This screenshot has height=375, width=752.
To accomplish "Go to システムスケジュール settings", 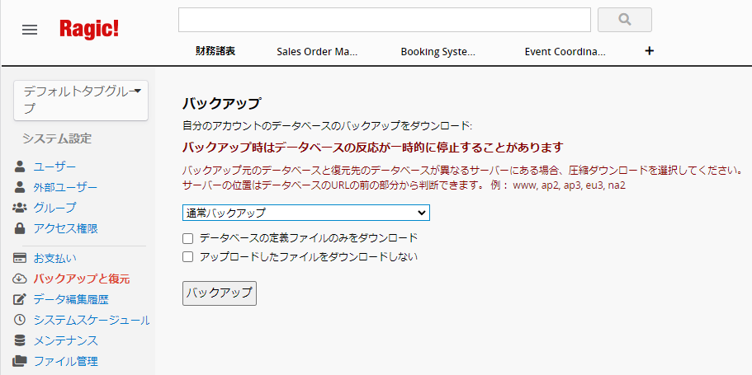I will click(x=91, y=320).
